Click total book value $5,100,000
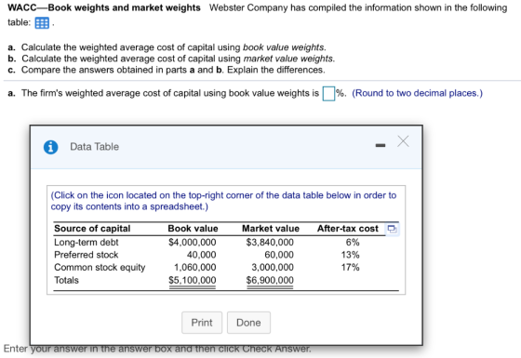Viewport: 521px width, 358px height. [x=192, y=280]
